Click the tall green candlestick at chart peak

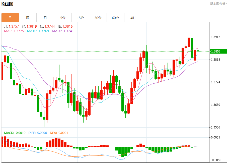click(192, 47)
